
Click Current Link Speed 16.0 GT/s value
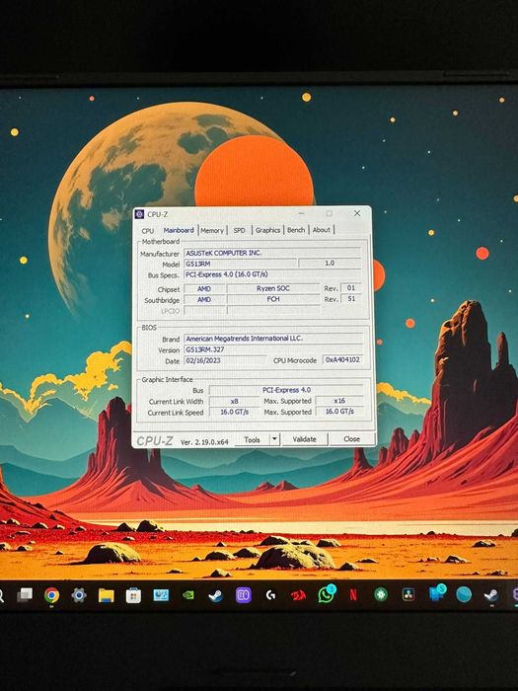click(235, 412)
